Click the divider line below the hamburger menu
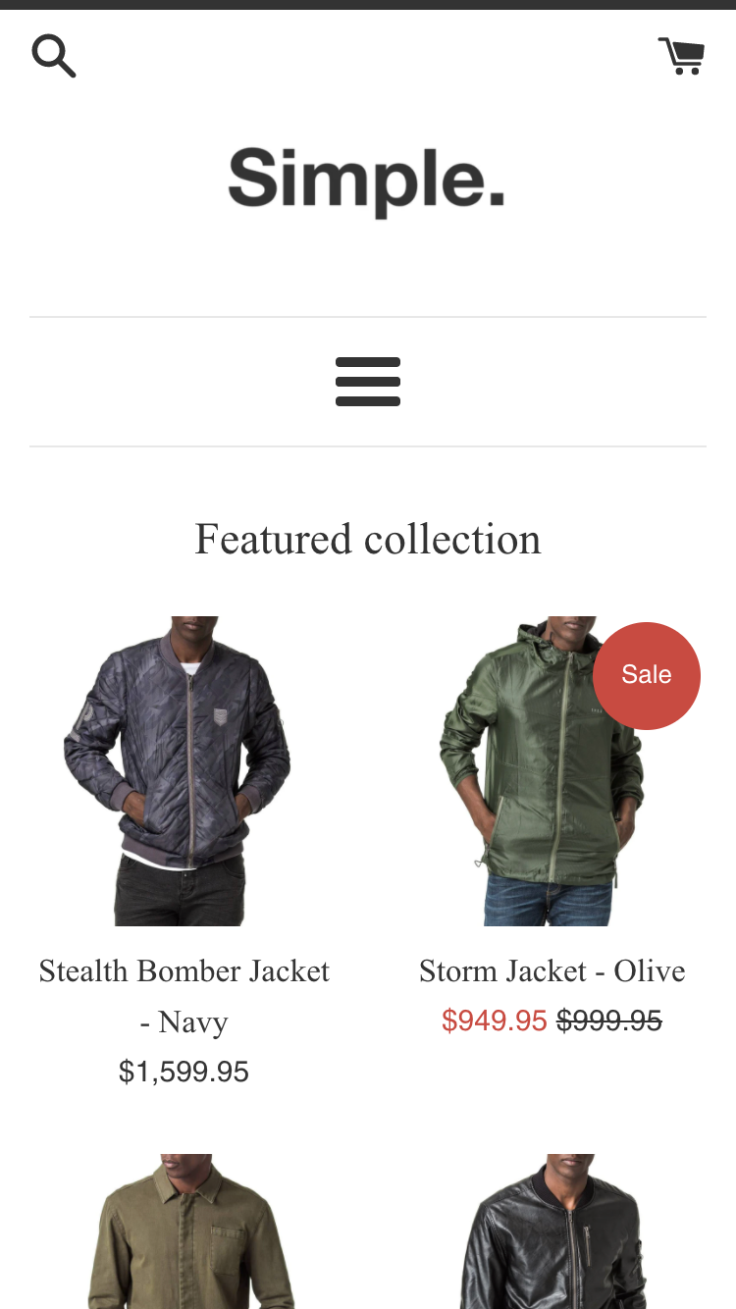This screenshot has height=1309, width=736. tap(368, 446)
